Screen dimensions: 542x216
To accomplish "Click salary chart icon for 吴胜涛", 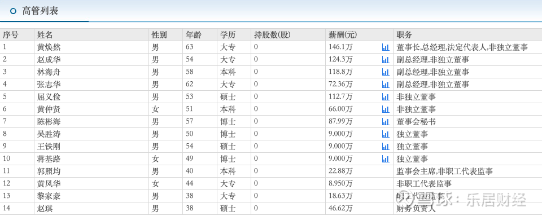I will (386, 134).
